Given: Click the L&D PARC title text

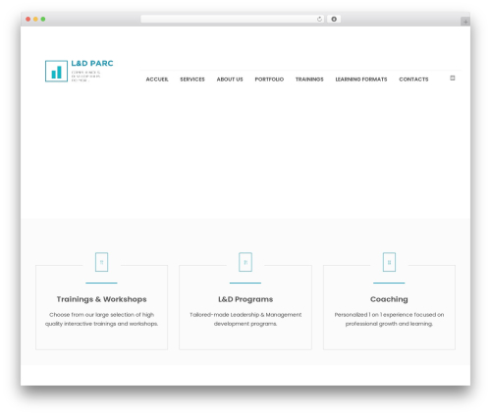Looking at the screenshot, I should pos(92,64).
